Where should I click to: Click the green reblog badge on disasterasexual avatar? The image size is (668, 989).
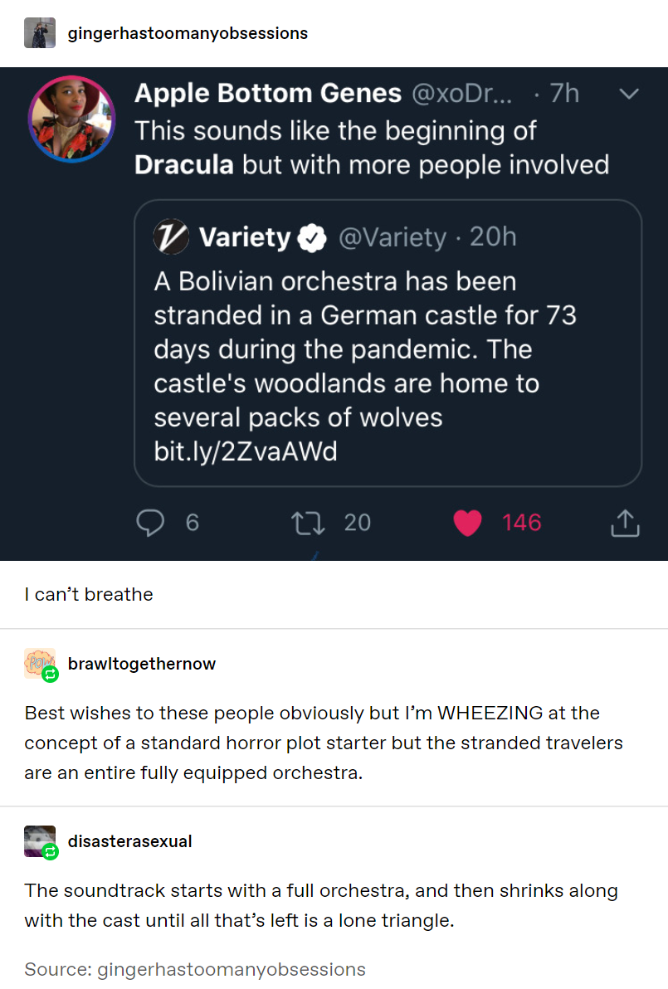point(50,851)
